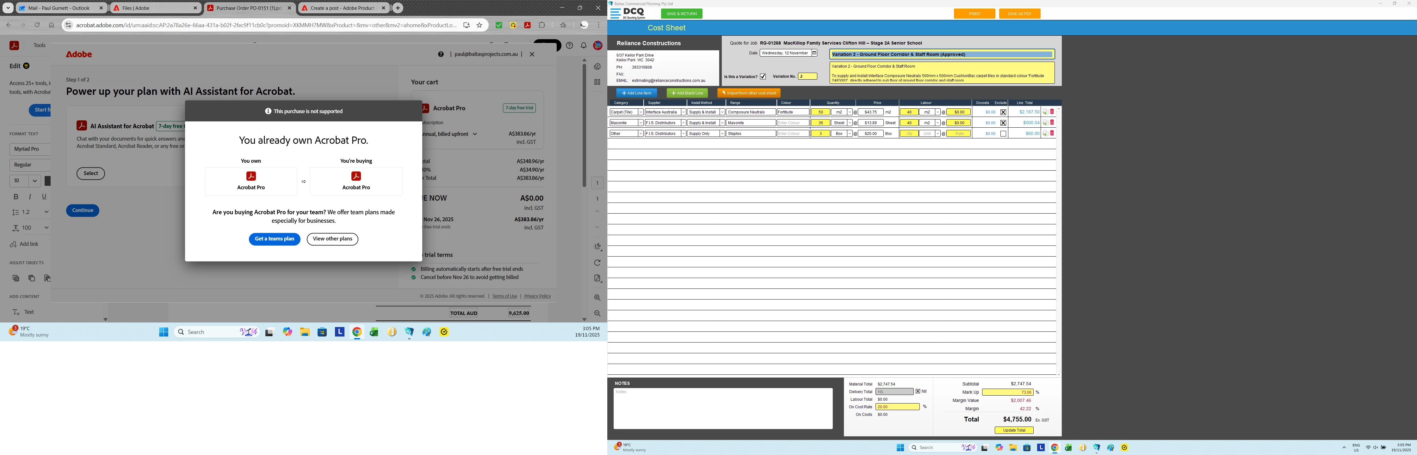Open Supplier dropdown on Masonite row
Image resolution: width=1417 pixels, height=455 pixels.
(x=683, y=123)
